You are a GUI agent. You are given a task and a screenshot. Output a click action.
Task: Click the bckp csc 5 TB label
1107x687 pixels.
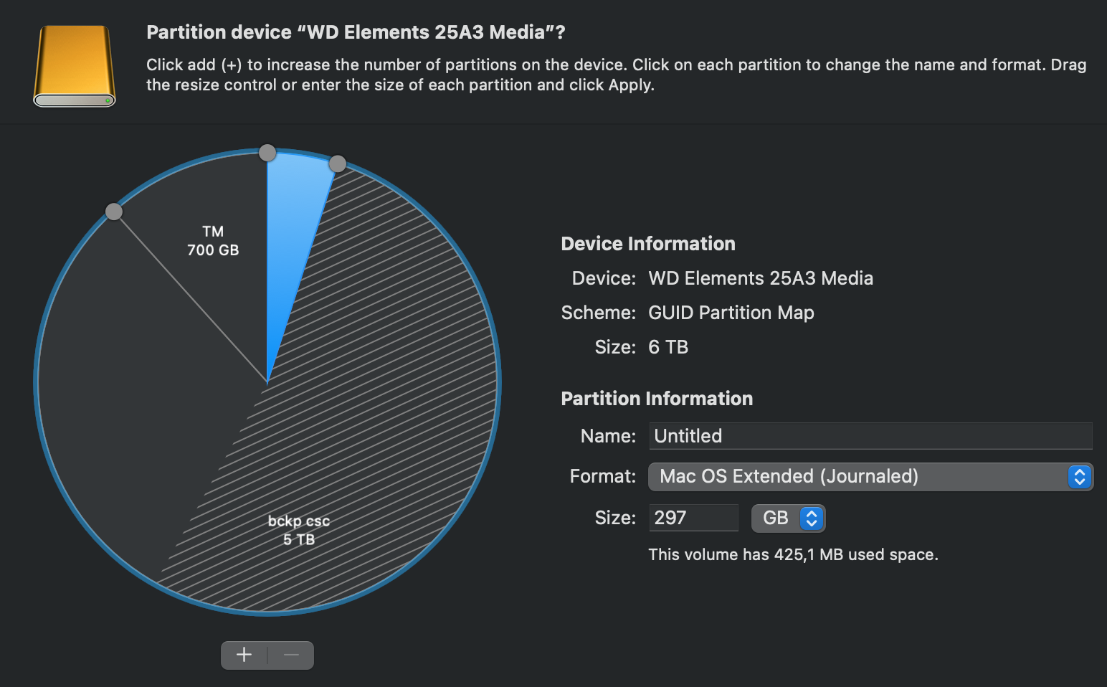(298, 530)
